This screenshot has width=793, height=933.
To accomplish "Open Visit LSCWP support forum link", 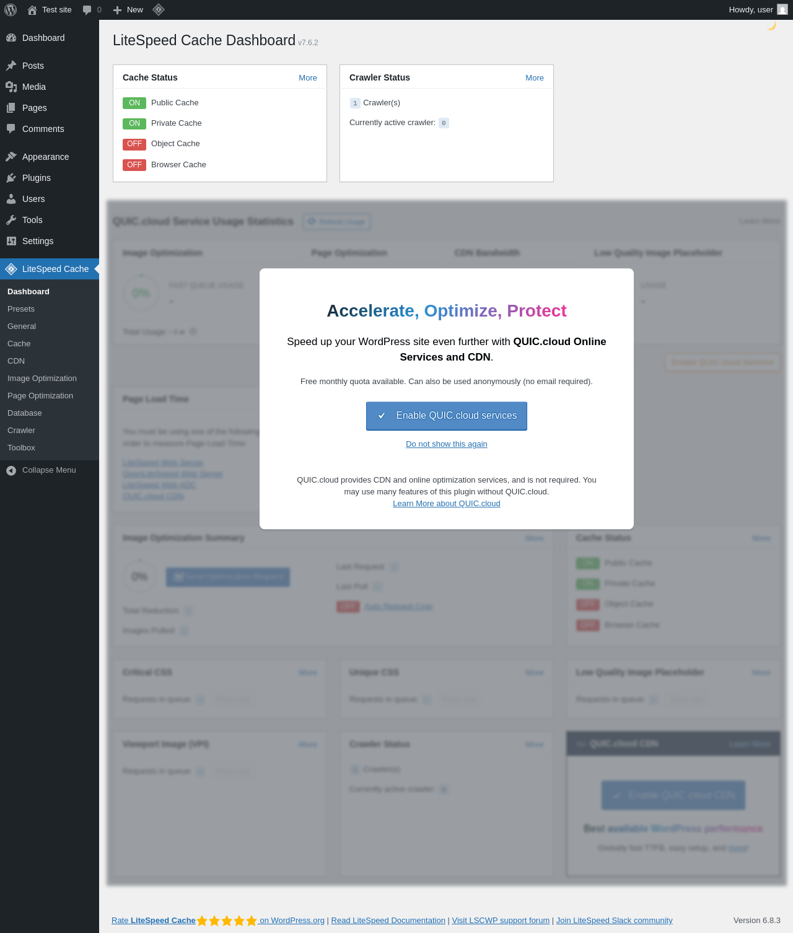I will pyautogui.click(x=501, y=921).
